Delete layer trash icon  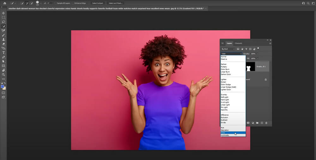click(266, 123)
